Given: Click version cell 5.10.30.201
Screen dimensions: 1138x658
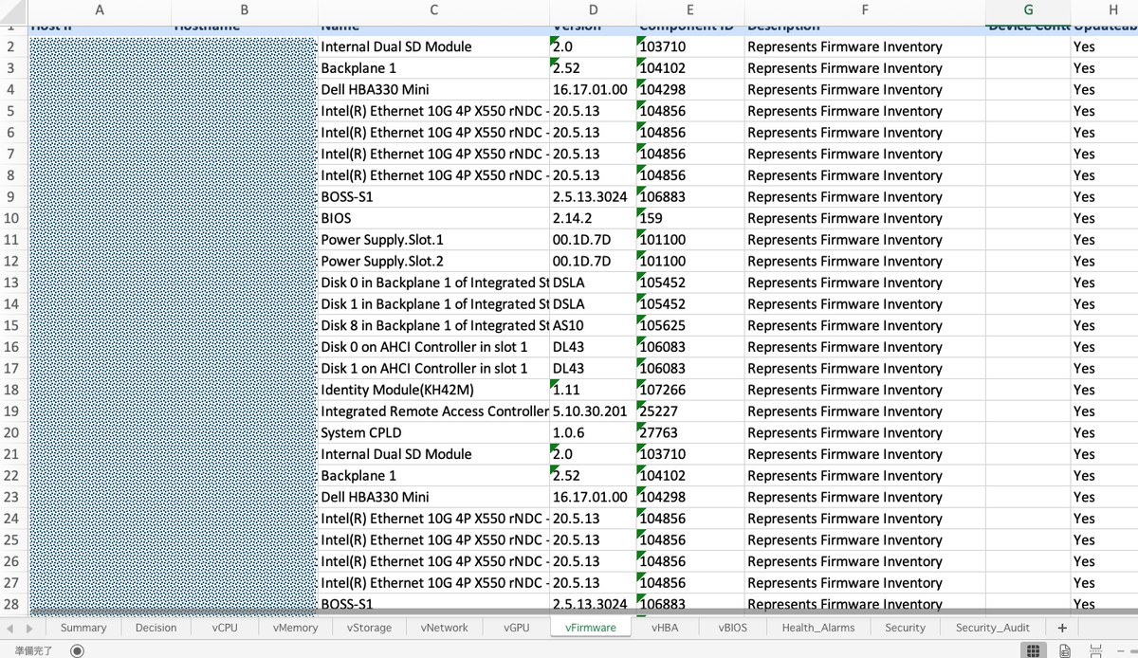Looking at the screenshot, I should [x=594, y=411].
